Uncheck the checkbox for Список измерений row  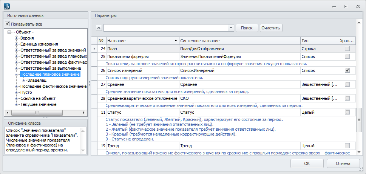coord(347,70)
